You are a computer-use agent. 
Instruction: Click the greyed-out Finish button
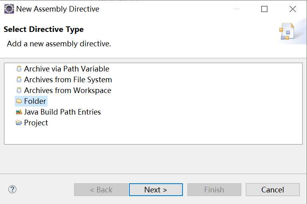pos(214,190)
